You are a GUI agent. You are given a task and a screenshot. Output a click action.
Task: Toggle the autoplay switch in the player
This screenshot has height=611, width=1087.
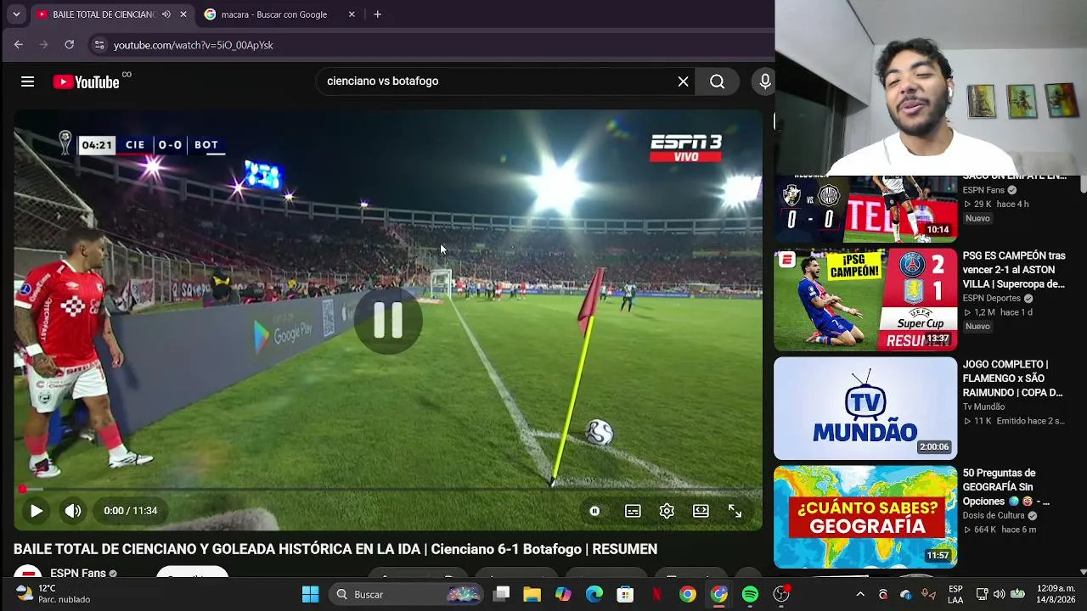tap(594, 511)
